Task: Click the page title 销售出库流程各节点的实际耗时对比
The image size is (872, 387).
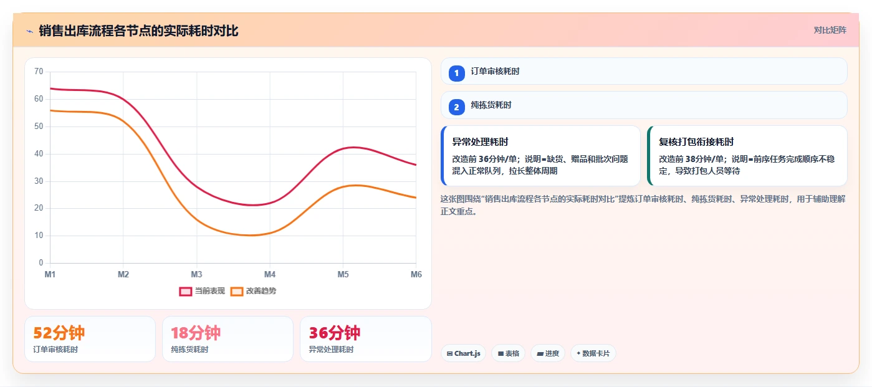Action: (x=138, y=31)
